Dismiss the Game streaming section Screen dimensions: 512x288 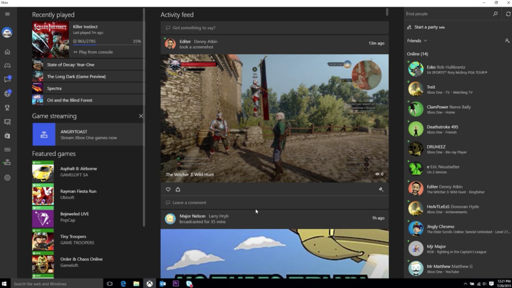[x=141, y=116]
